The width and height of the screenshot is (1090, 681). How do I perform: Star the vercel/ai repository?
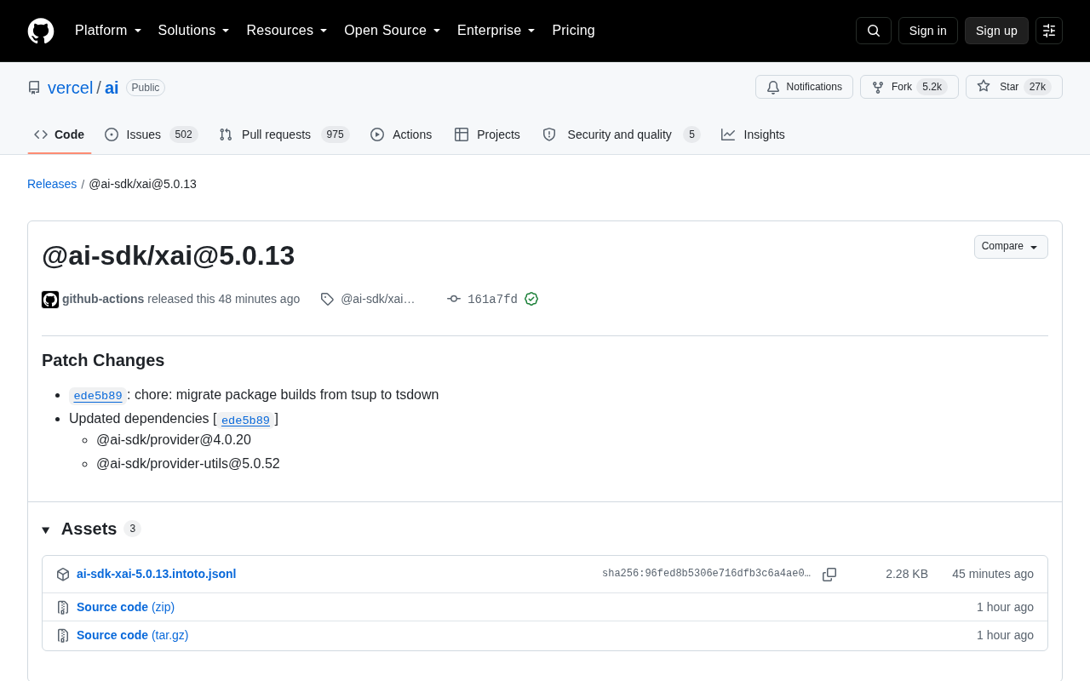[x=1013, y=87]
